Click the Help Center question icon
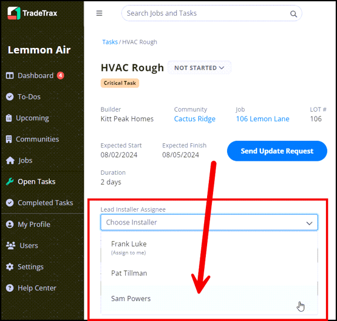Viewport: 337px width, 321px height. click(x=10, y=288)
